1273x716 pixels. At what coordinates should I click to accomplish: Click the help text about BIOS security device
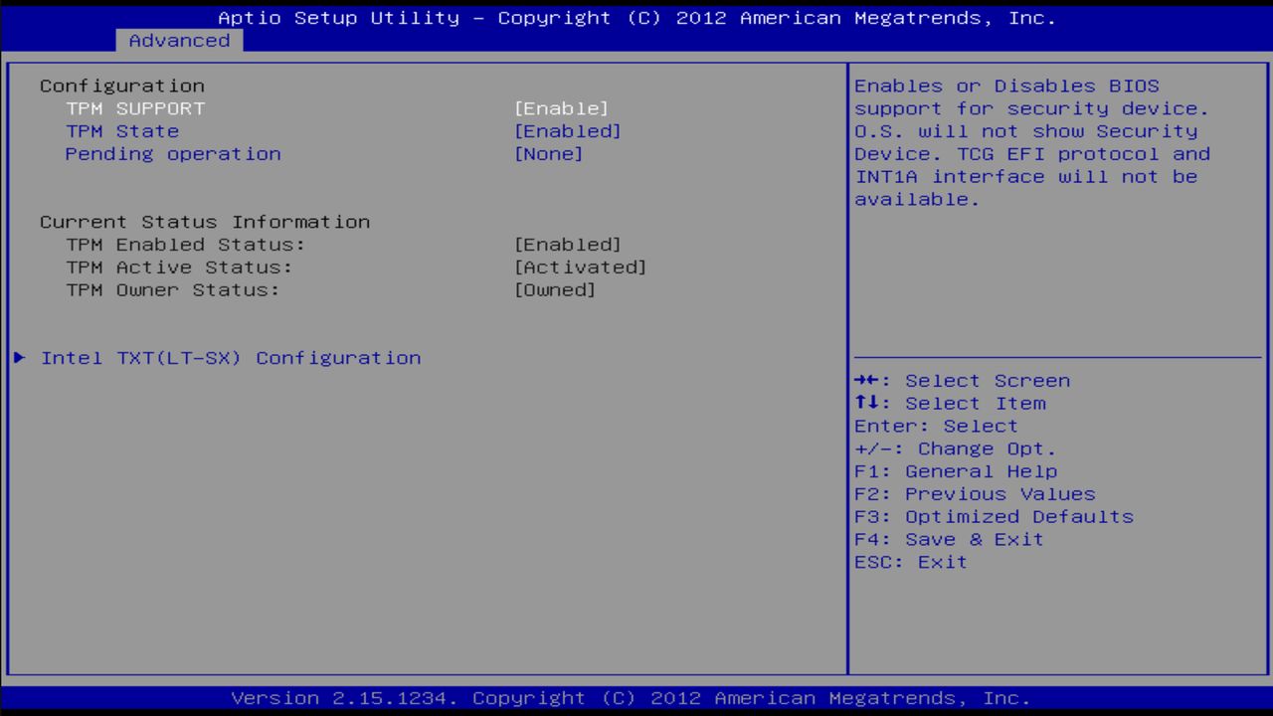[x=1032, y=142]
